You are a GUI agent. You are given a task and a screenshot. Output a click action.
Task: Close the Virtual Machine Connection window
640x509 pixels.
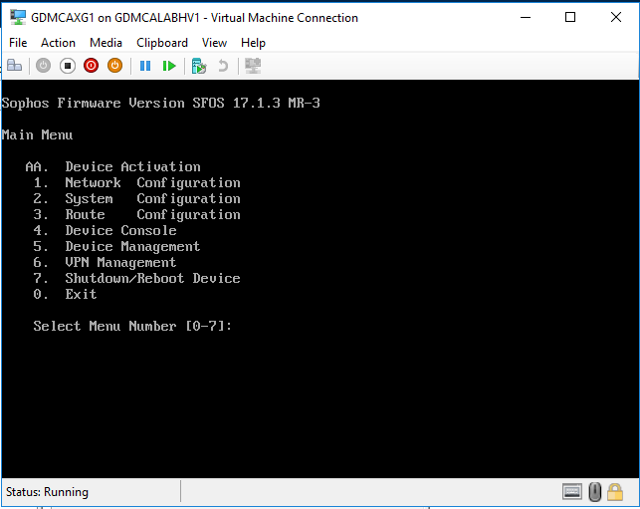pos(616,17)
